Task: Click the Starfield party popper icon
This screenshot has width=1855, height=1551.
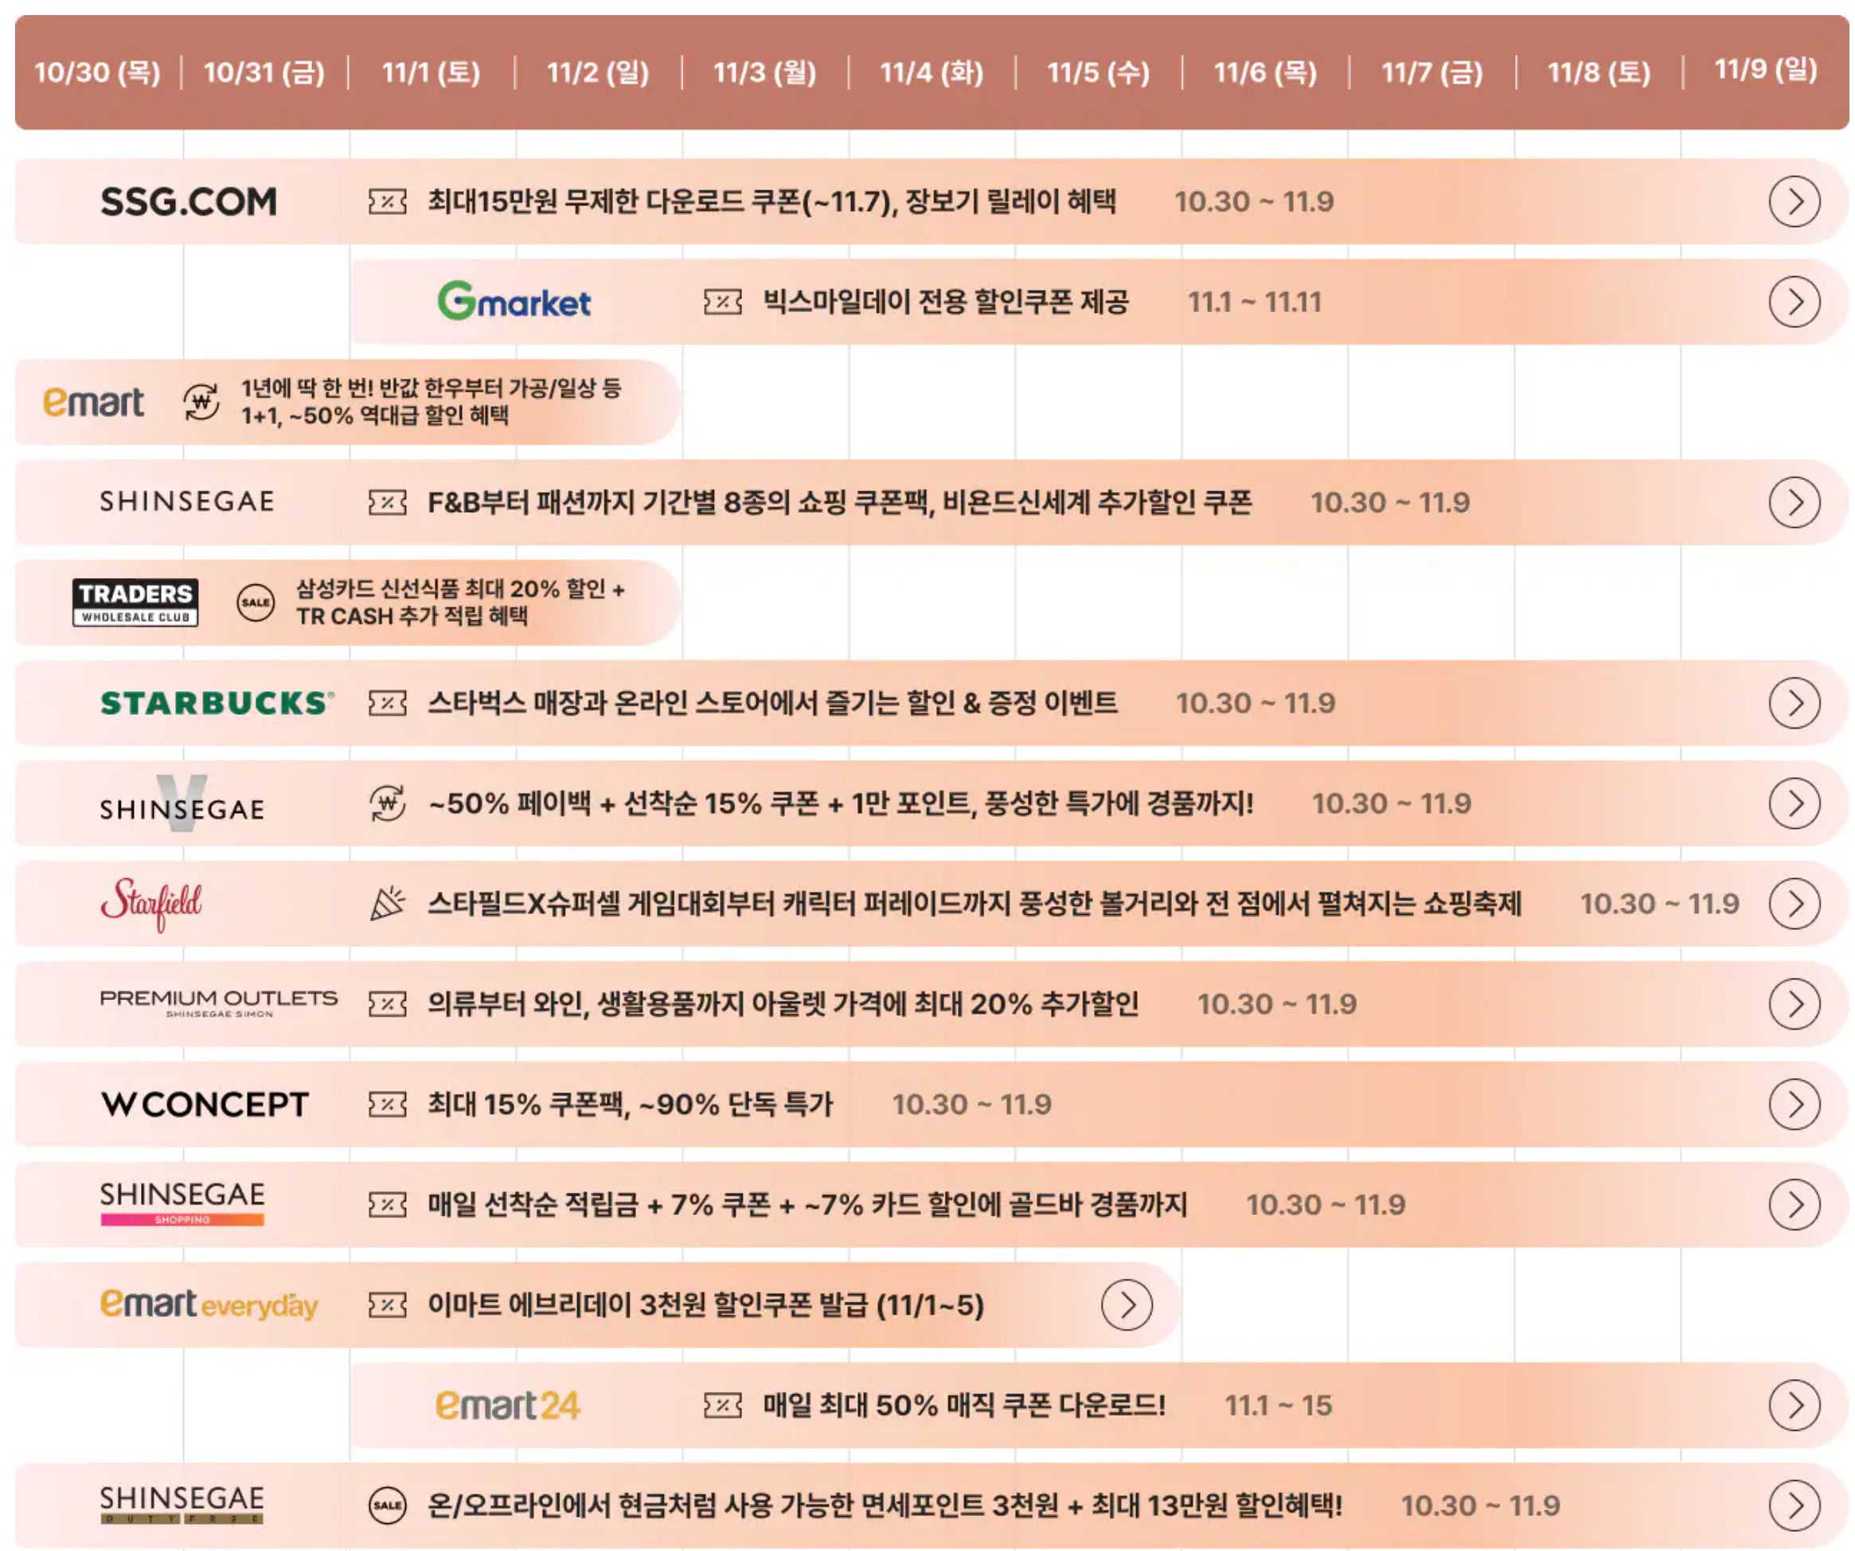Action: click(387, 904)
